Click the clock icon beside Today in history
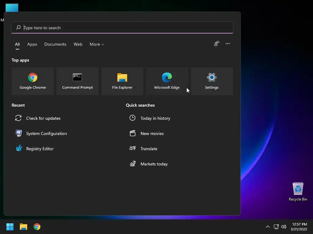Image resolution: width=313 pixels, height=234 pixels. click(x=132, y=118)
